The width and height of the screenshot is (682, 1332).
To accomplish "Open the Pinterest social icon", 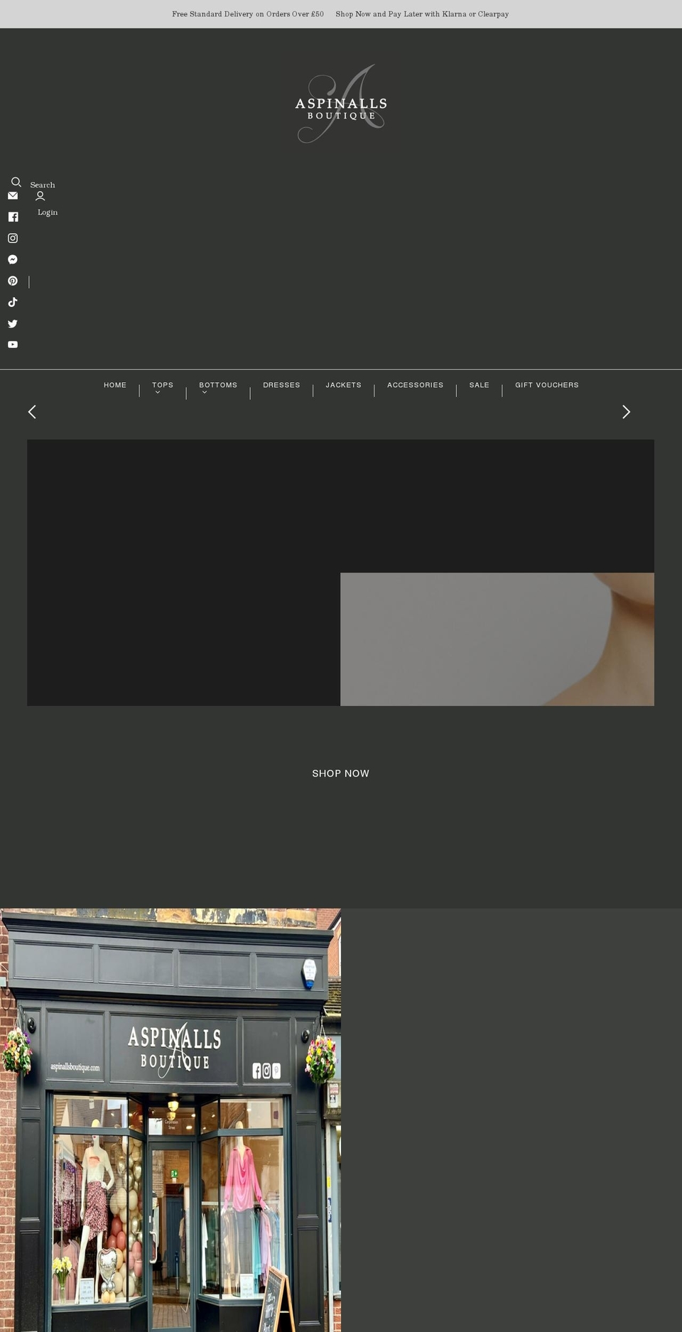I will pyautogui.click(x=13, y=281).
